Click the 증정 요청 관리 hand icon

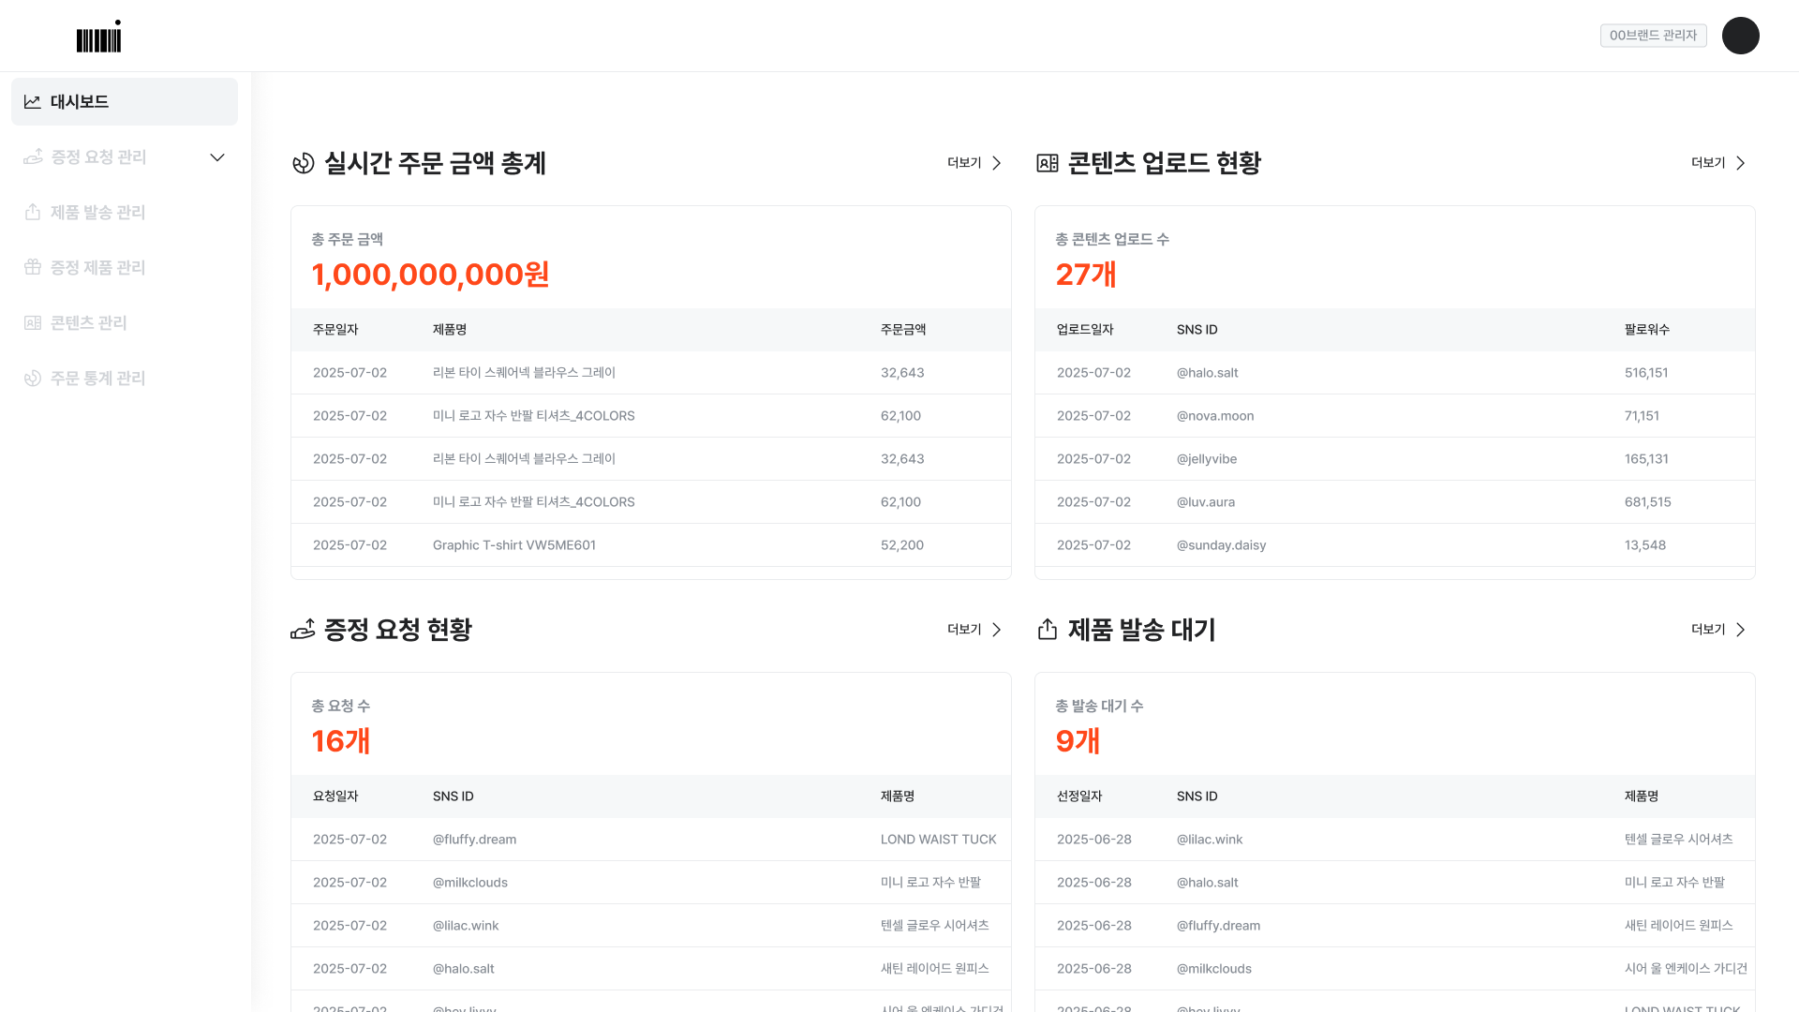click(33, 157)
